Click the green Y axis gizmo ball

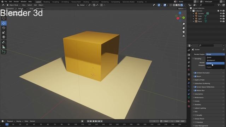point(184,18)
